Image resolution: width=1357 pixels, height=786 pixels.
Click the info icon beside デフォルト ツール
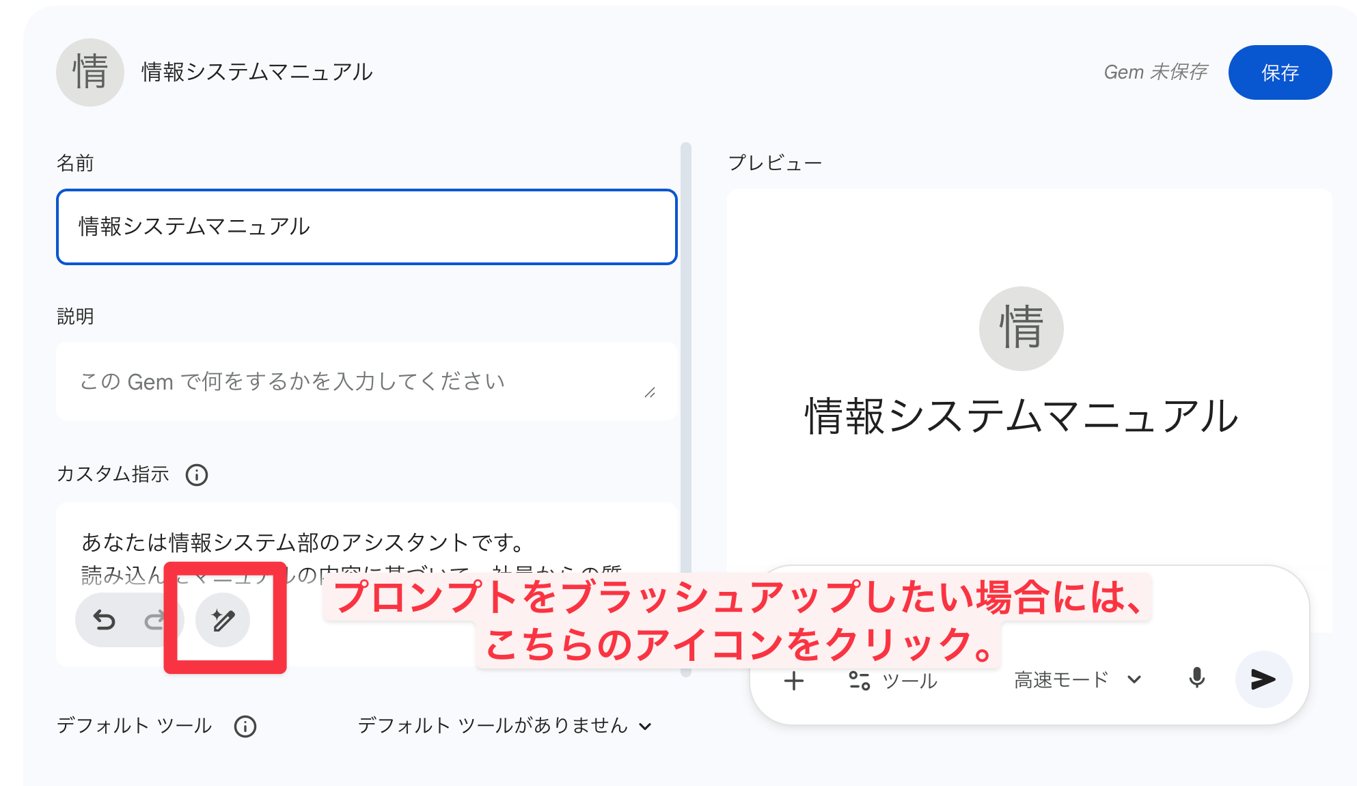245,726
